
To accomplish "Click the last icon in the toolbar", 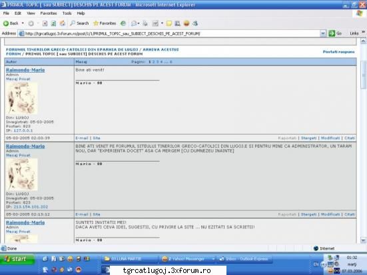I will point(195,23).
